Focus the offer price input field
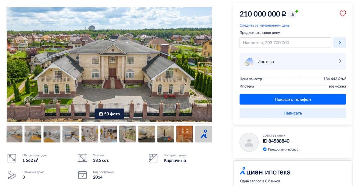The image size is (360, 186). pyautogui.click(x=285, y=42)
